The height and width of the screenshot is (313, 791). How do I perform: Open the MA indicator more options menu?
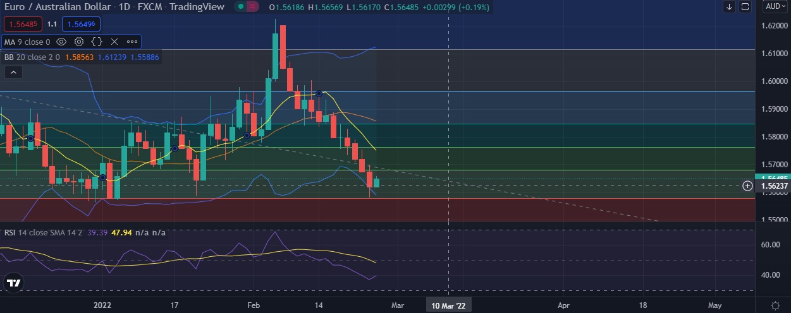coord(132,42)
